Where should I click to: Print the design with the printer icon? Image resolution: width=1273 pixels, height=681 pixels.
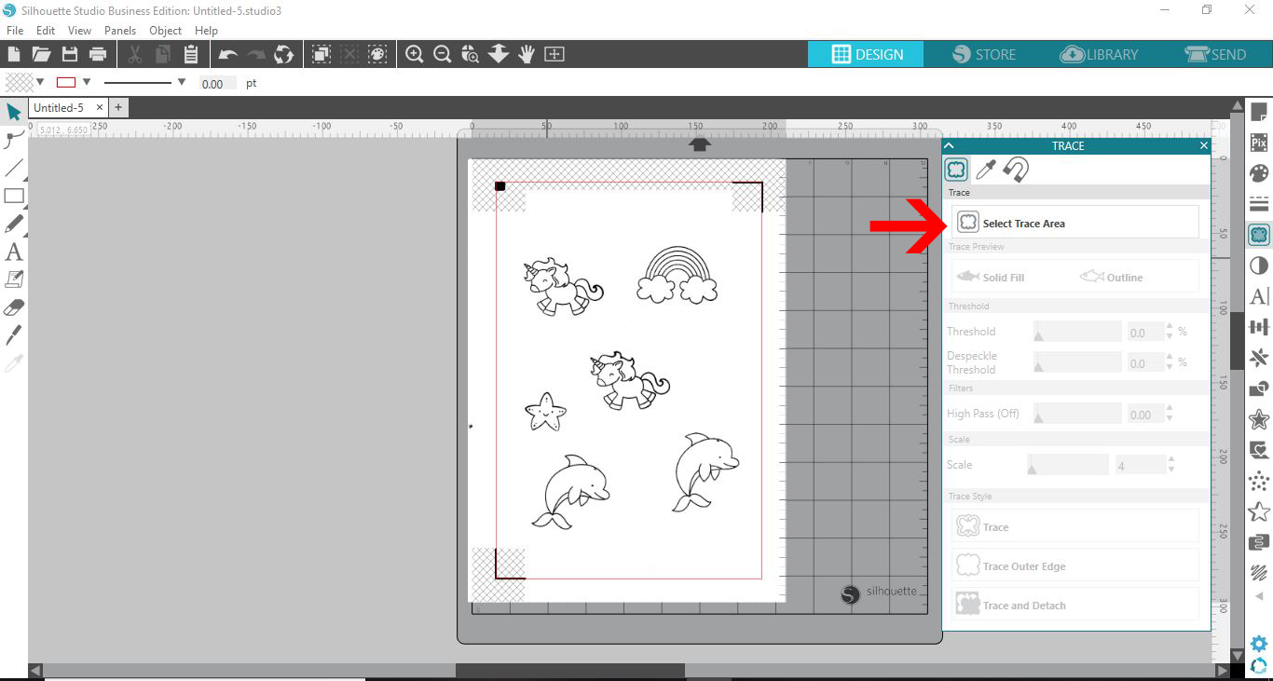click(98, 54)
